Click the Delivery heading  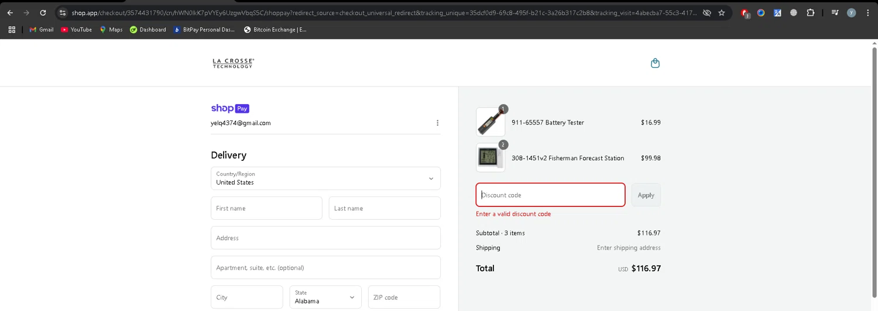click(x=229, y=155)
